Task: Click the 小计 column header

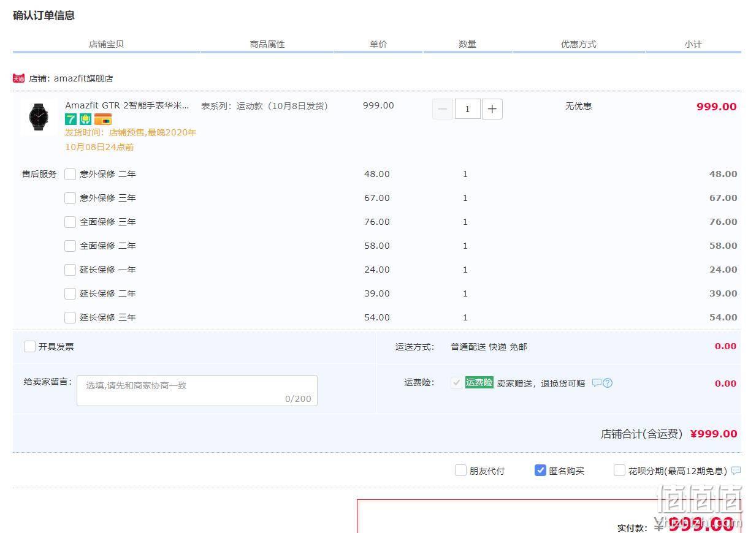Action: (x=693, y=44)
